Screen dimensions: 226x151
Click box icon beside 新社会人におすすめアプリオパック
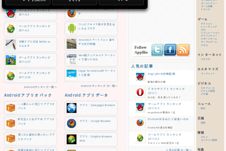(x=11, y=123)
